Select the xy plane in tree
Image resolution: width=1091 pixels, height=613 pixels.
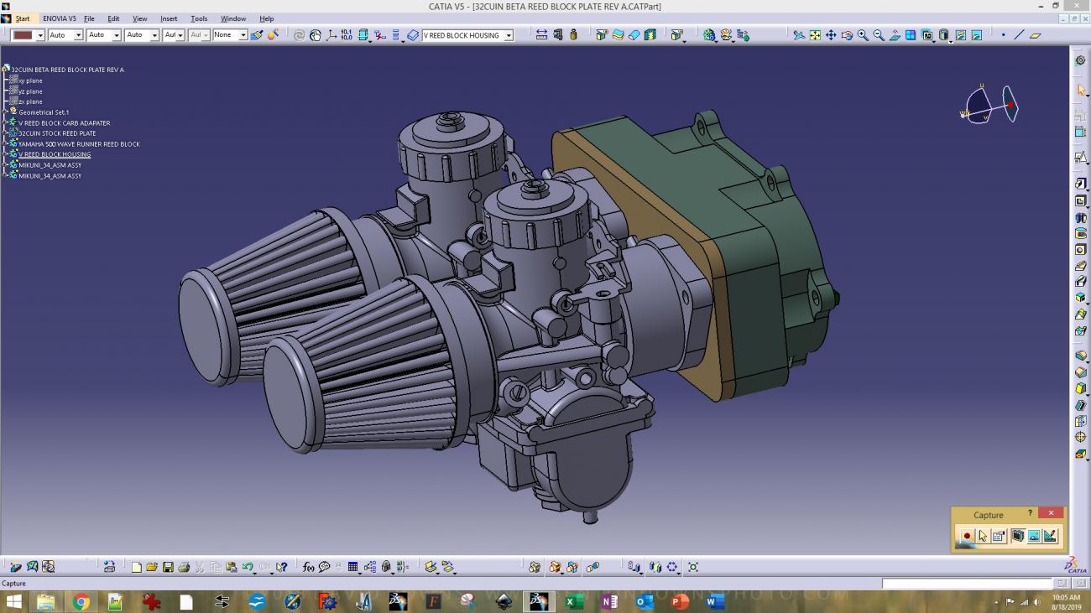click(30, 81)
